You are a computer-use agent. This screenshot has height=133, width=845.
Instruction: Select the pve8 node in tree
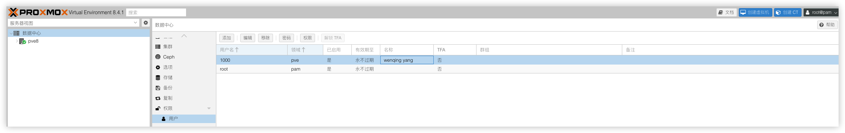pos(33,41)
